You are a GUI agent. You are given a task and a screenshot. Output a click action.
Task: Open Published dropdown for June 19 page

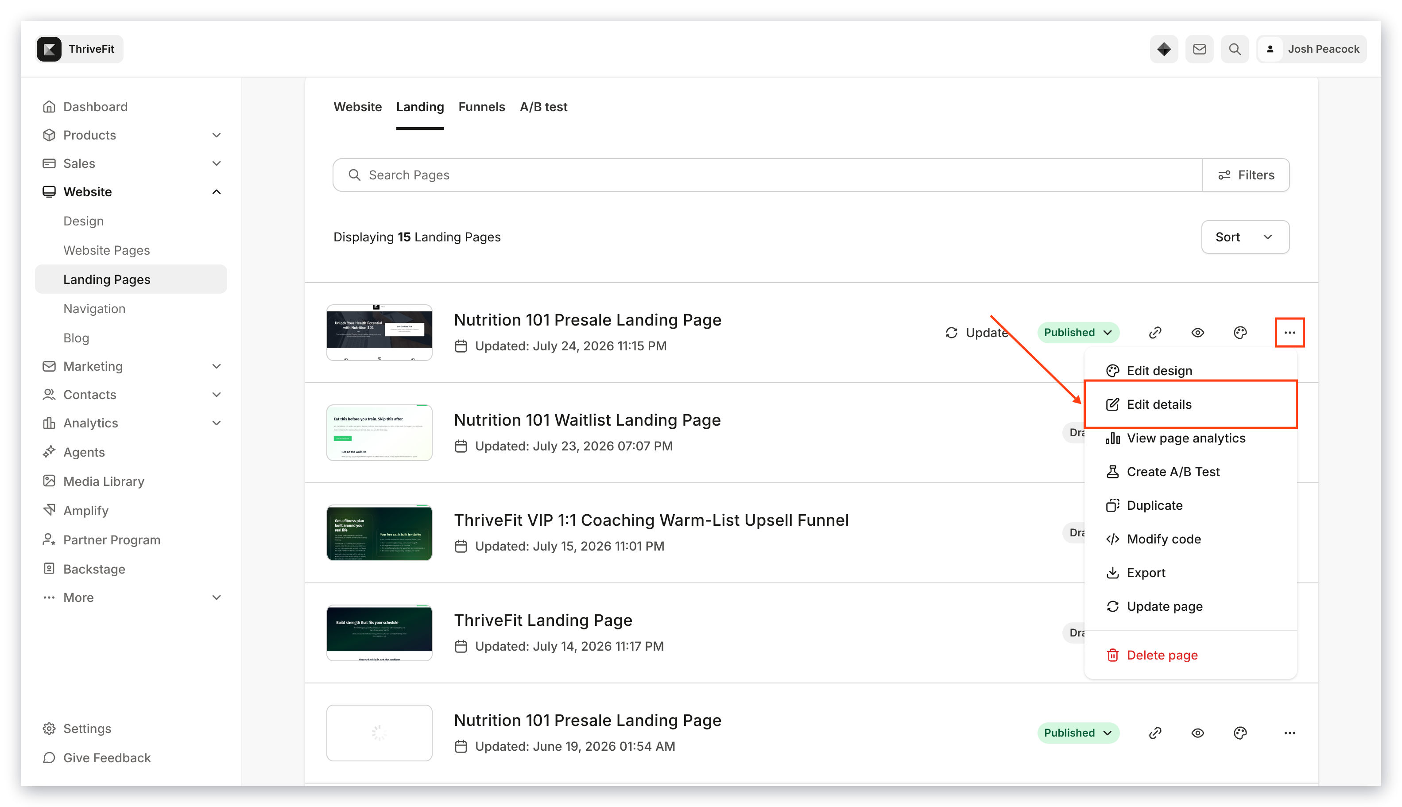pos(1078,732)
